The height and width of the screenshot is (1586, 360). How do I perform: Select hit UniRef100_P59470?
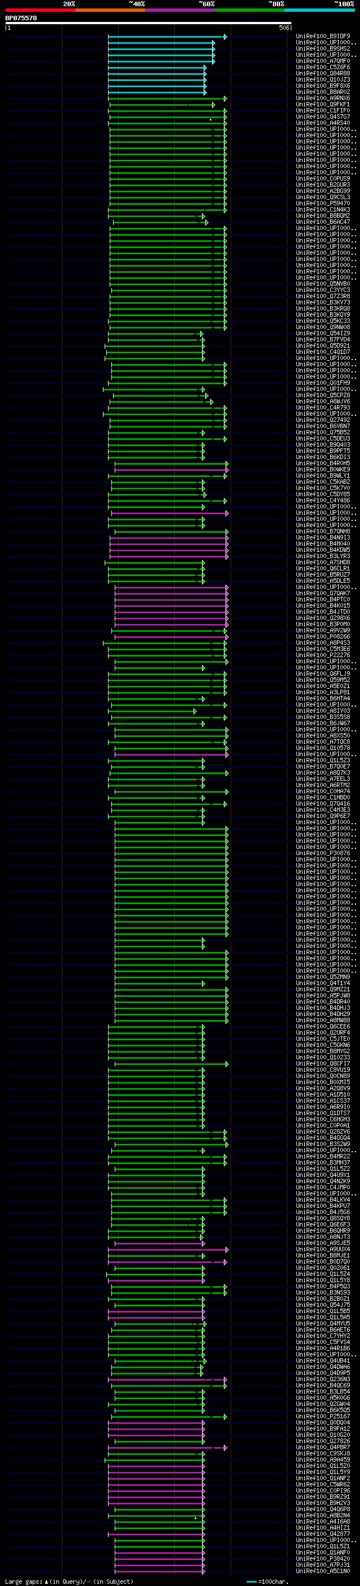323,203
